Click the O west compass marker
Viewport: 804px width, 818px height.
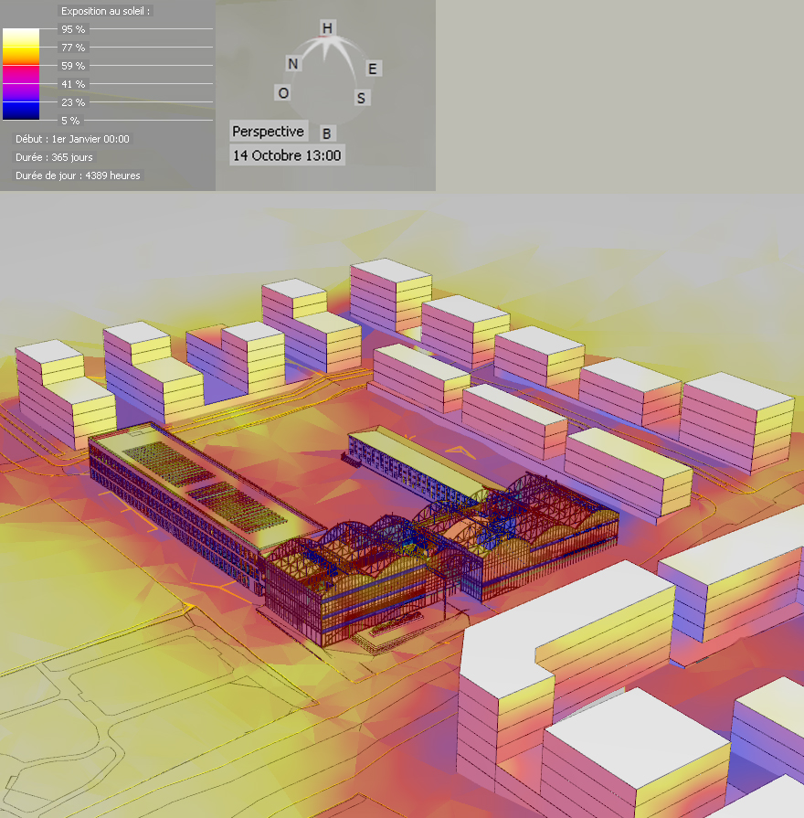283,92
